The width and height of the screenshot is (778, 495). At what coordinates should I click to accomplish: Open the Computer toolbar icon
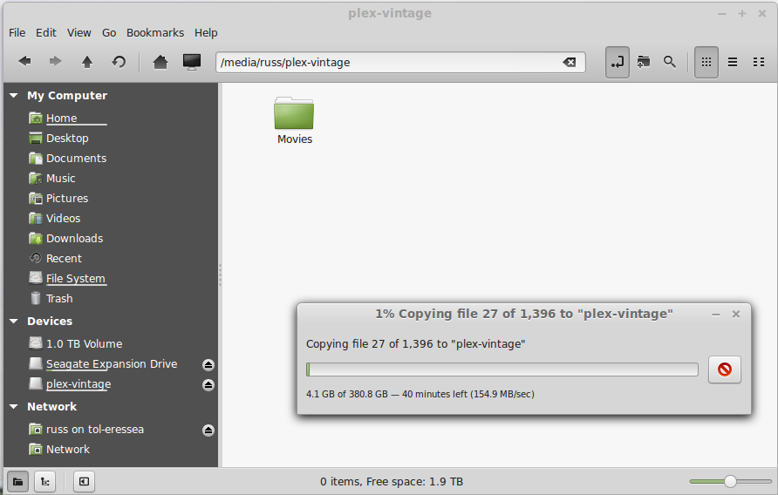[192, 62]
